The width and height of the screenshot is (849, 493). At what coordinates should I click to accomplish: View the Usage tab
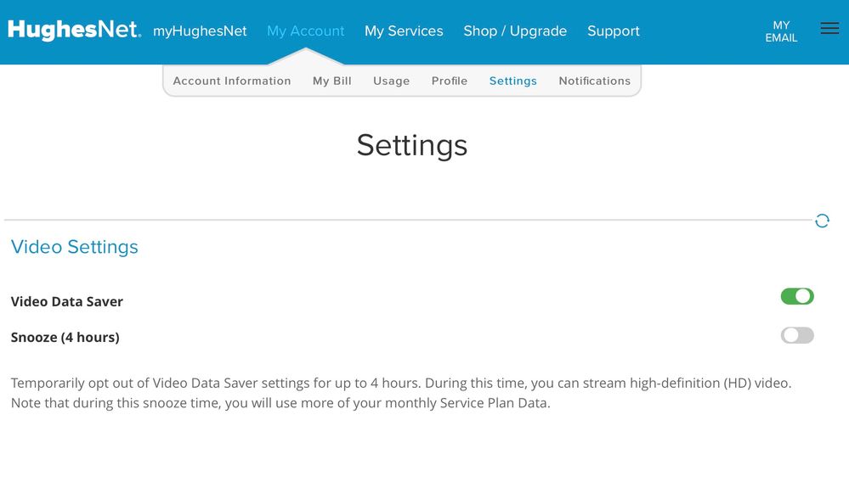click(391, 81)
